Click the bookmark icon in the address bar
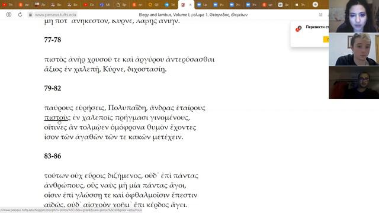 tap(320, 15)
